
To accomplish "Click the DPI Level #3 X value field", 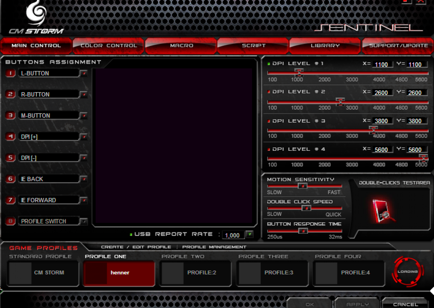I will [382, 121].
